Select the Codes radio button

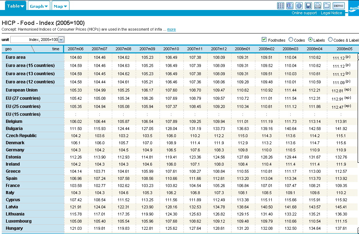(291, 40)
